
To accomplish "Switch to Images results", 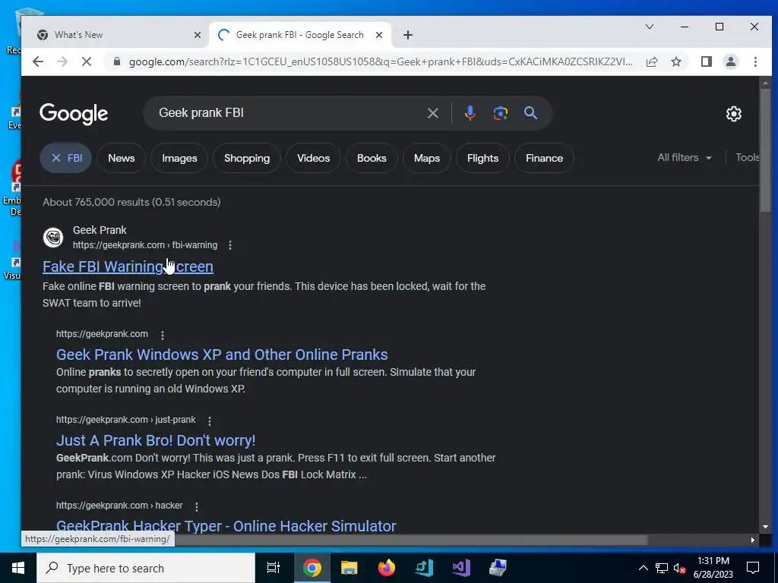I will [179, 158].
